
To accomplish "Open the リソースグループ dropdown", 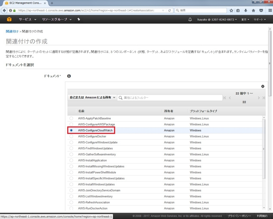I will (57, 19).
